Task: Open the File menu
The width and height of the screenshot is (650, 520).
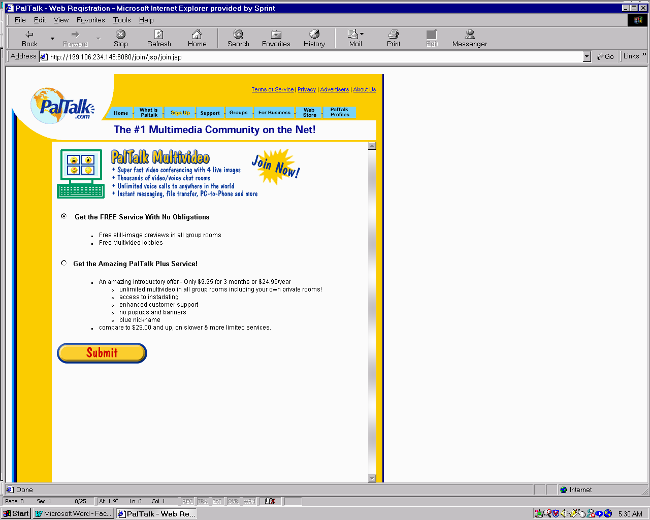Action: coord(20,20)
